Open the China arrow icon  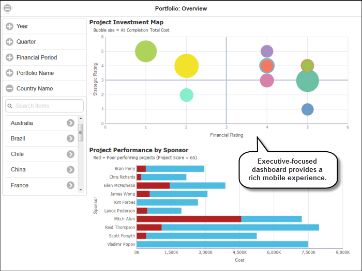coord(70,169)
